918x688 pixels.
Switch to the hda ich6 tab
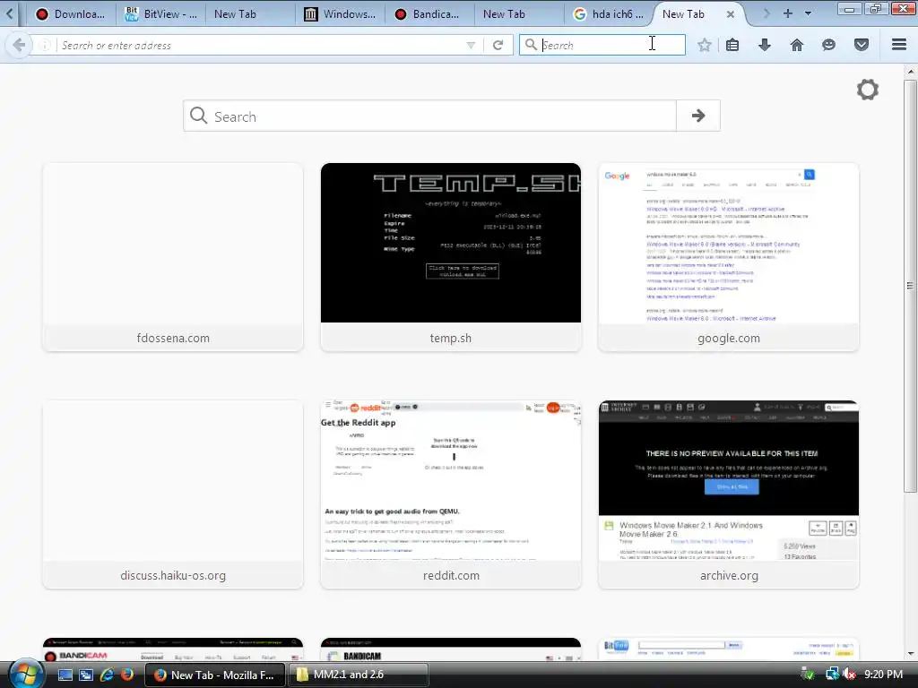coord(609,14)
